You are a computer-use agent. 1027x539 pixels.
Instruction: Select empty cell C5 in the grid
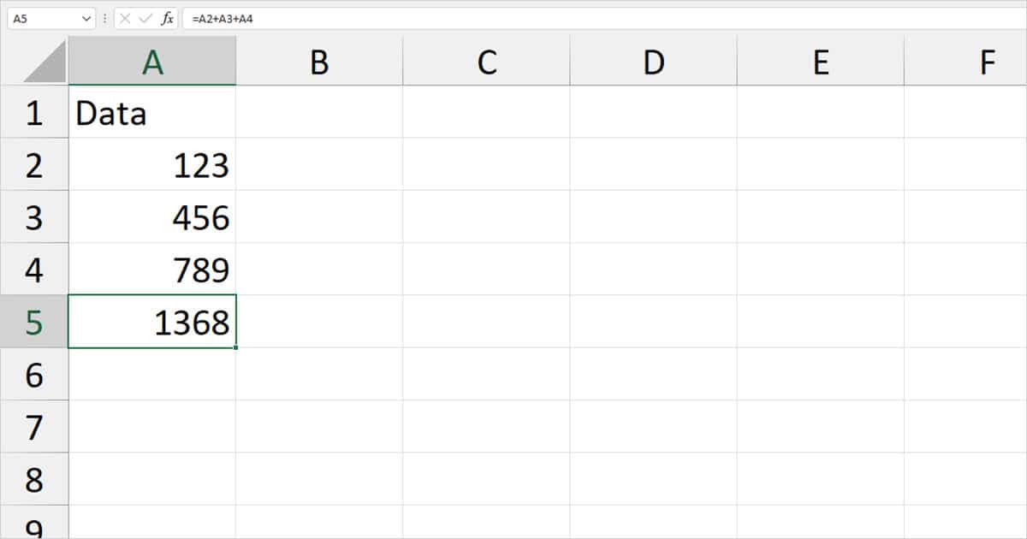486,321
